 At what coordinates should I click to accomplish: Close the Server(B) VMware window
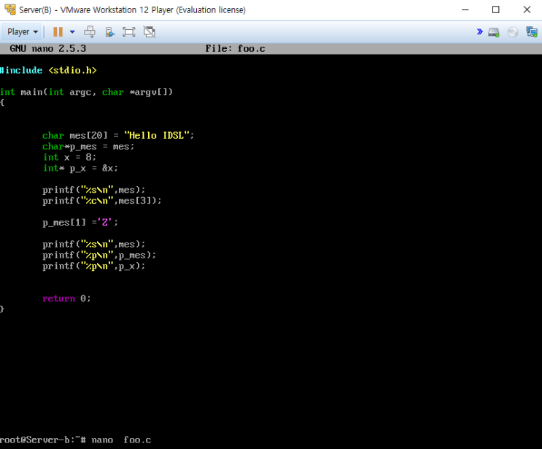(527, 10)
